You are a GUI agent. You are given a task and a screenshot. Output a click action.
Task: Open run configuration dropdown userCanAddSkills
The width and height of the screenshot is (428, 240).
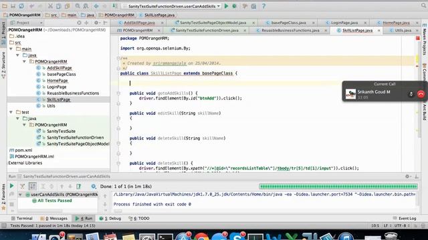[171, 6]
